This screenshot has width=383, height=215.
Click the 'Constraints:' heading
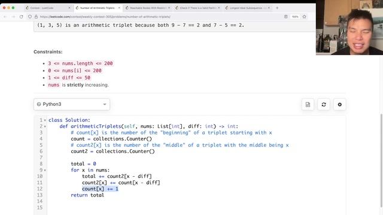(x=48, y=52)
